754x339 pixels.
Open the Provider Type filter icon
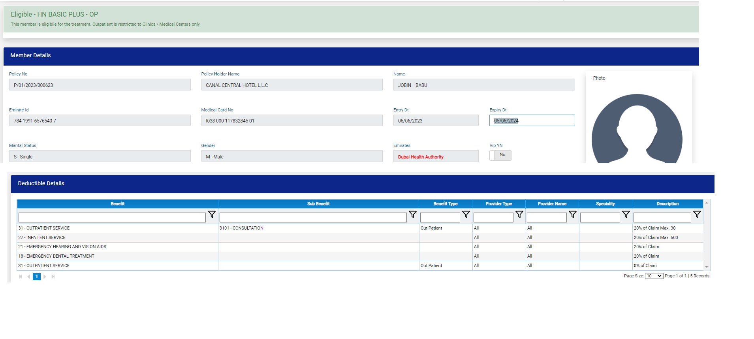519,215
